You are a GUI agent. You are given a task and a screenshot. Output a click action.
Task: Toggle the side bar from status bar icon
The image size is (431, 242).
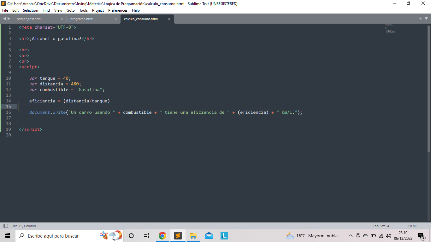[x=6, y=226]
